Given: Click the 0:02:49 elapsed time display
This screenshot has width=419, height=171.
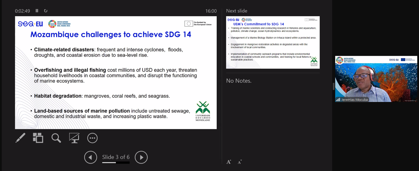Looking at the screenshot, I should (x=22, y=11).
